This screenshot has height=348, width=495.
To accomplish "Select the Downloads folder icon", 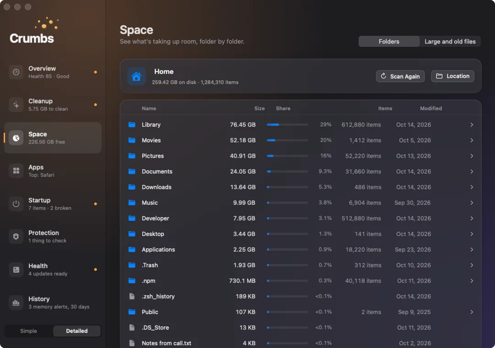I will [x=132, y=187].
